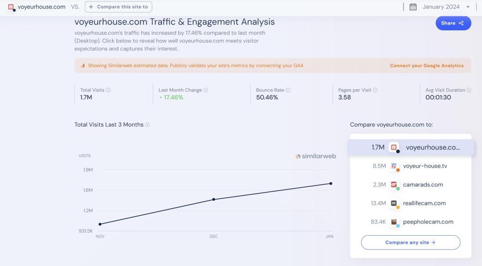Click the December data point on chart
Image resolution: width=482 pixels, height=266 pixels.
pyautogui.click(x=214, y=199)
